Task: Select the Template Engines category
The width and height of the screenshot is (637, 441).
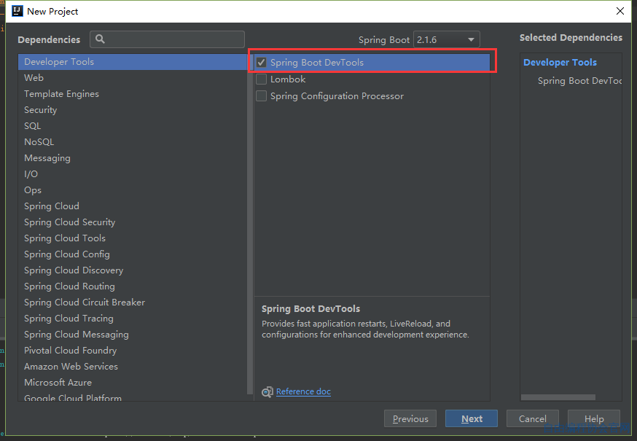Action: tap(133, 94)
